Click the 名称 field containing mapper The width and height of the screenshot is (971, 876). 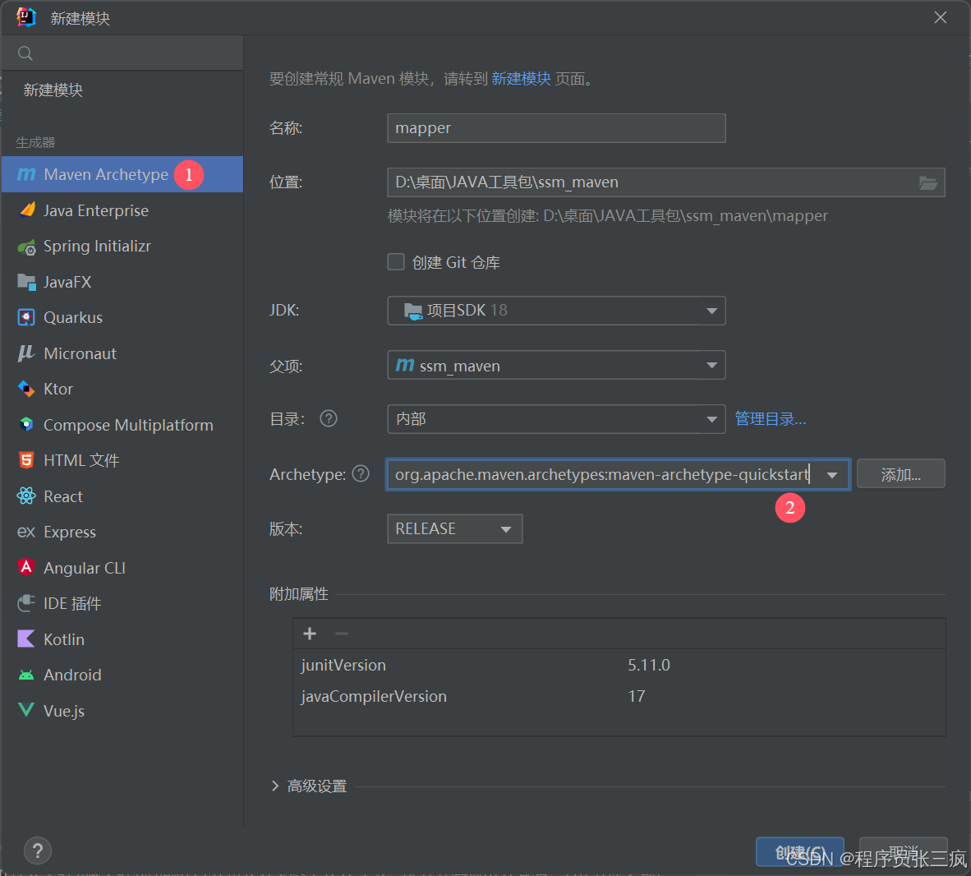point(556,128)
